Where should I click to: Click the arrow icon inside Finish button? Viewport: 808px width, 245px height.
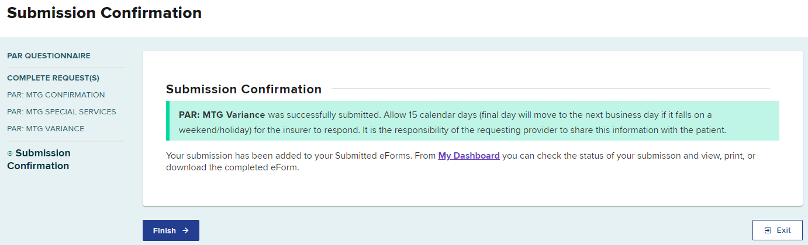[x=185, y=230]
